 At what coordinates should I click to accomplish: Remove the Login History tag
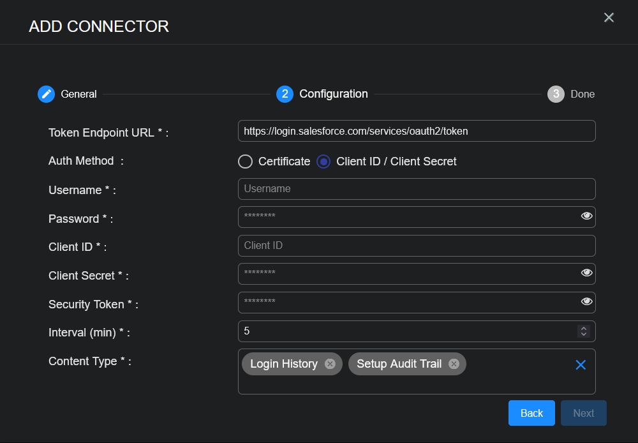(x=330, y=364)
